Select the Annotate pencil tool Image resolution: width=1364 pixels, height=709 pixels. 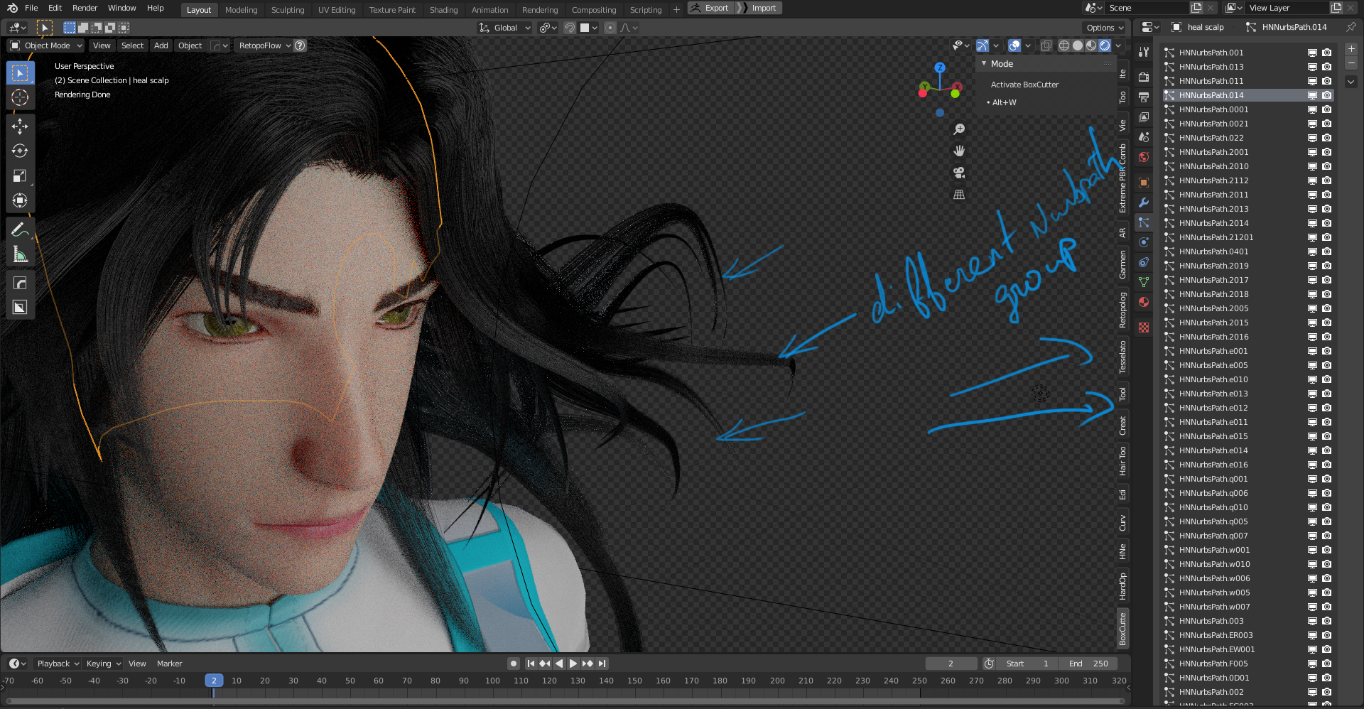point(20,229)
